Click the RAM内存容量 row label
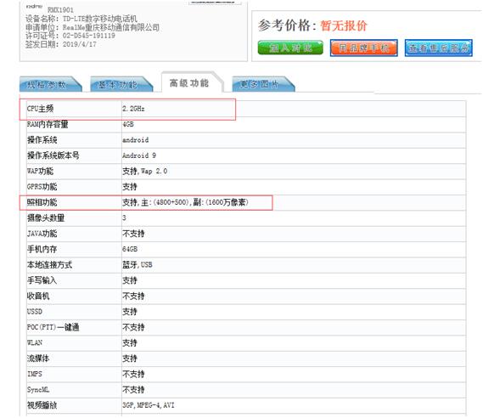483x418 pixels. pyautogui.click(x=48, y=124)
